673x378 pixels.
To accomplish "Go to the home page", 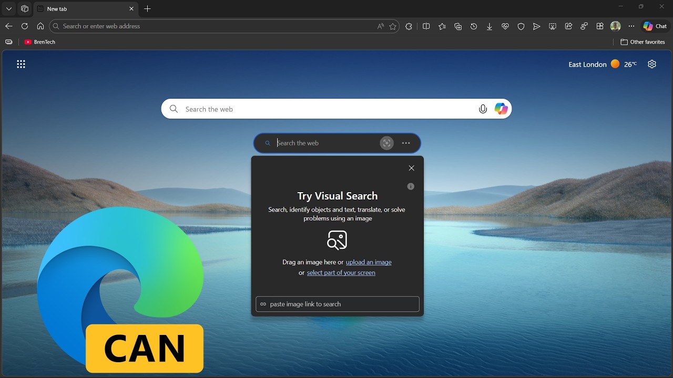I will coord(40,26).
